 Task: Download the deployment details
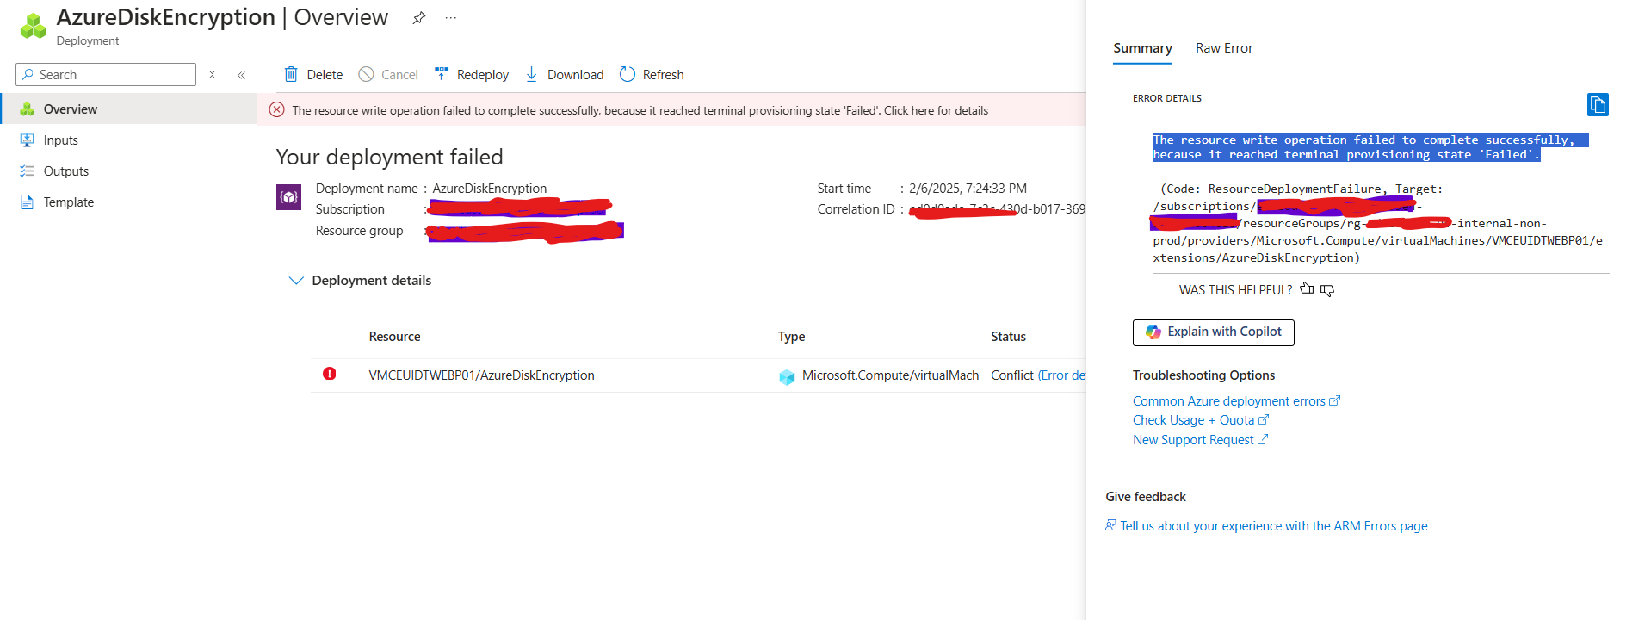point(565,75)
